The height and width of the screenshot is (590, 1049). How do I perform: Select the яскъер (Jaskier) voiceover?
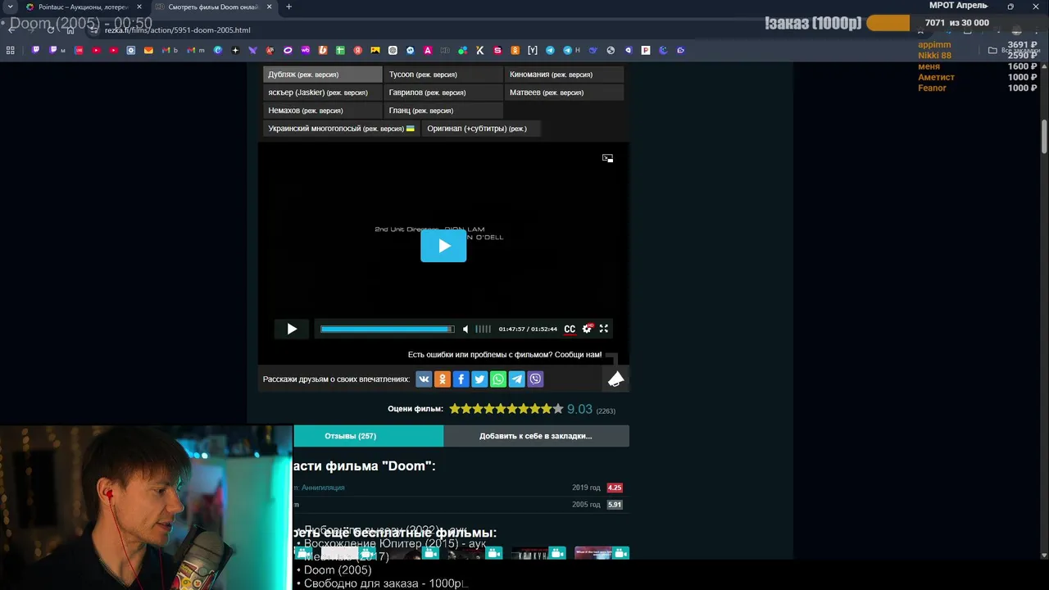[323, 93]
